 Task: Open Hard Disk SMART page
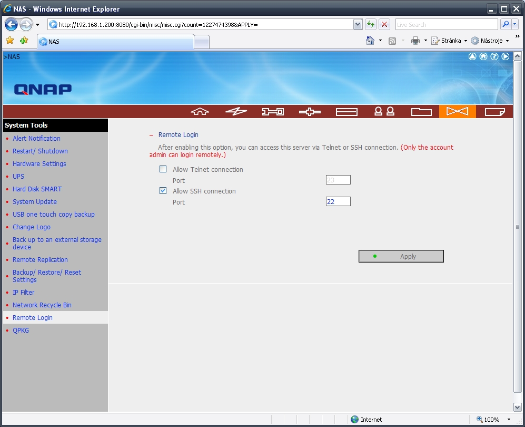pyautogui.click(x=37, y=189)
